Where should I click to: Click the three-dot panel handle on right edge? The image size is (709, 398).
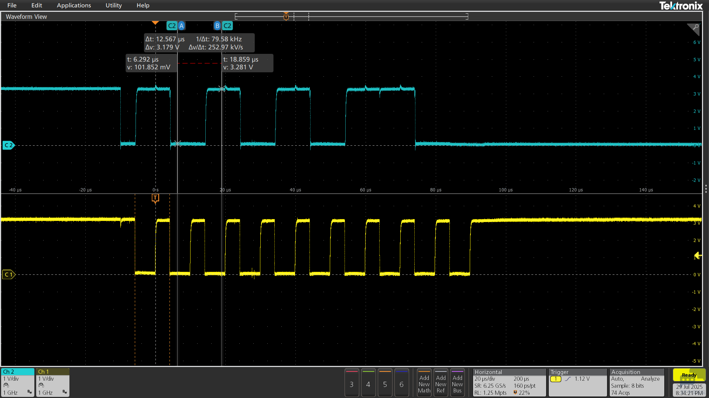(706, 189)
